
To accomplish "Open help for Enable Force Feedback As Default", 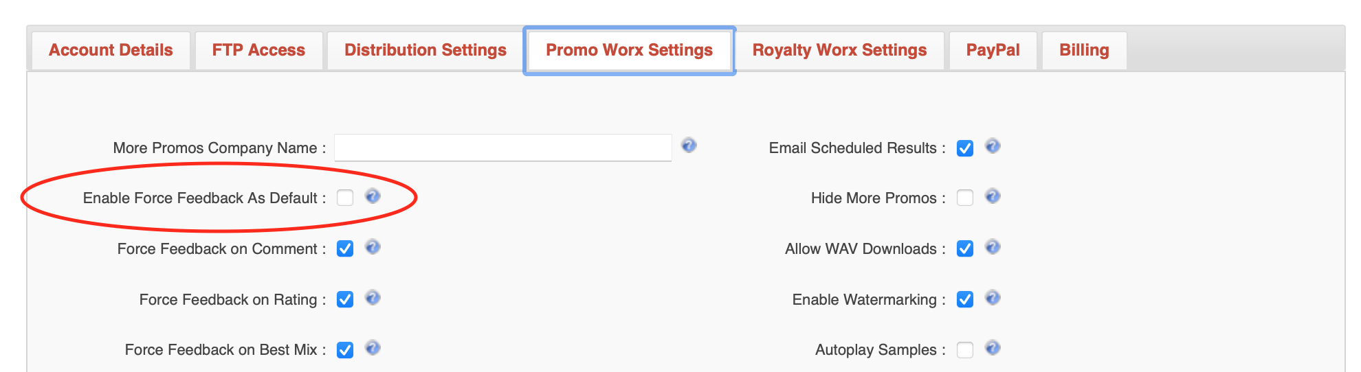I will pyautogui.click(x=373, y=196).
